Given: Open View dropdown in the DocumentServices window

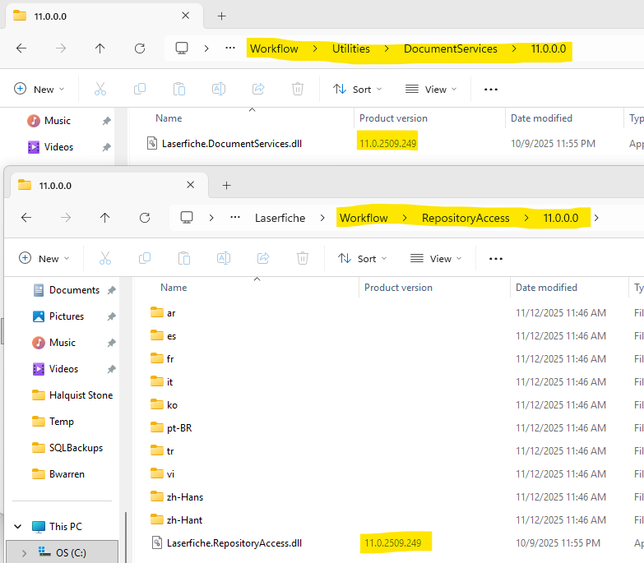Looking at the screenshot, I should point(431,89).
